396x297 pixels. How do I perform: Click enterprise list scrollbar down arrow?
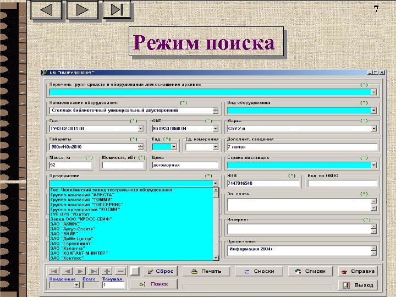click(216, 258)
